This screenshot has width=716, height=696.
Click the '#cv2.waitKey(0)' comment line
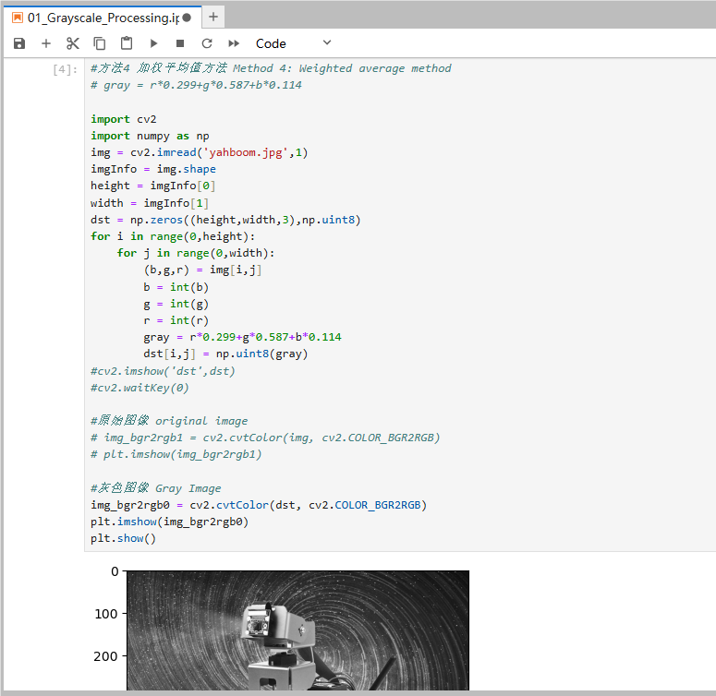(140, 388)
